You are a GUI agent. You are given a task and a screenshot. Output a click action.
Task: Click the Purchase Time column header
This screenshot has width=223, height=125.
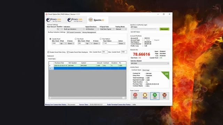click(61, 63)
